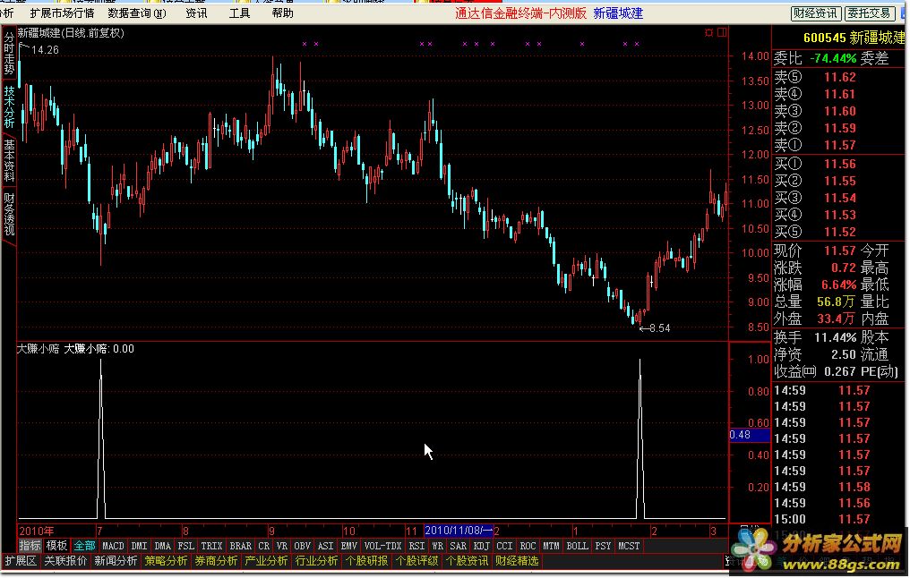Click the split-window layout icon
Viewport: 910px width, 578px height.
tap(722, 32)
